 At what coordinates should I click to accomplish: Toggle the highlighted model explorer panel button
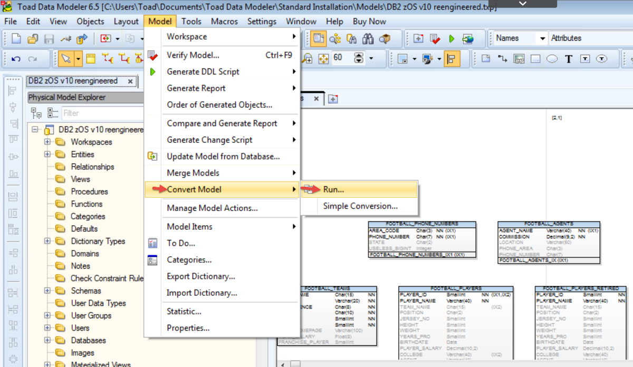tap(318, 38)
